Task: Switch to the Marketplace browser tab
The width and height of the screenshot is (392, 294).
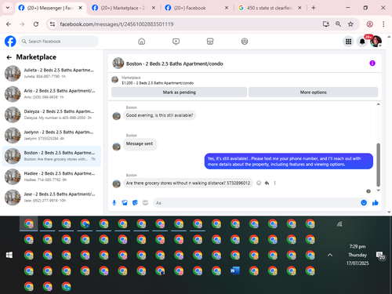Action: tap(123, 8)
